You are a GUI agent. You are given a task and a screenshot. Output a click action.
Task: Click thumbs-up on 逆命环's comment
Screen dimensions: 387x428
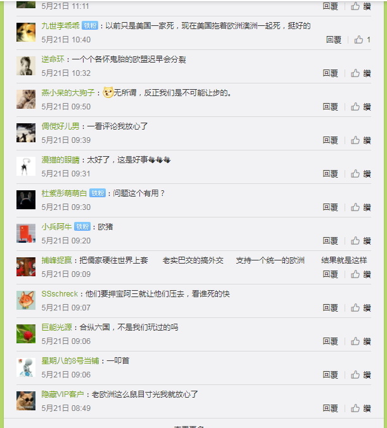point(361,73)
